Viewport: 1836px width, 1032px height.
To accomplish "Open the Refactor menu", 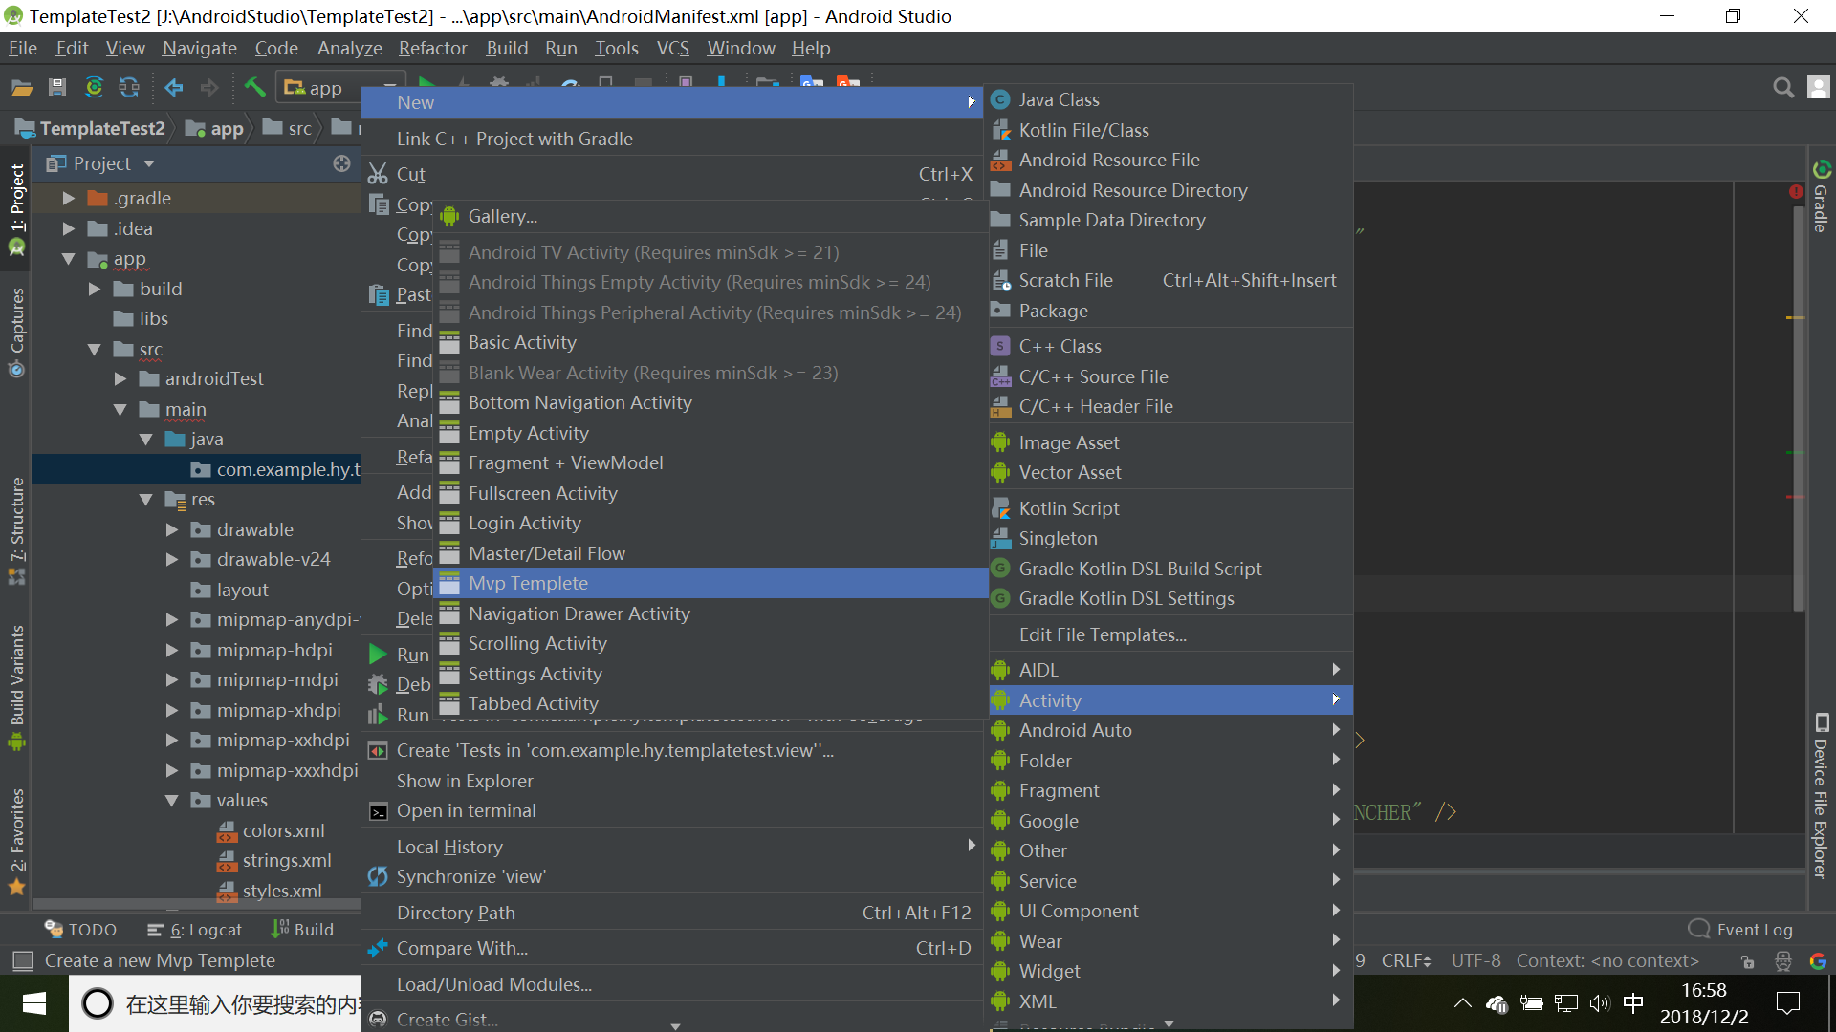I will coord(432,48).
